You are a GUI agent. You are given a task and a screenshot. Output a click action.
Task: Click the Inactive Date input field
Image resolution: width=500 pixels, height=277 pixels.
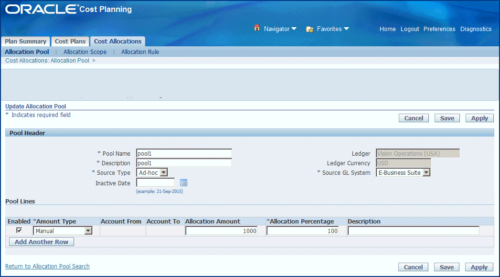point(155,182)
